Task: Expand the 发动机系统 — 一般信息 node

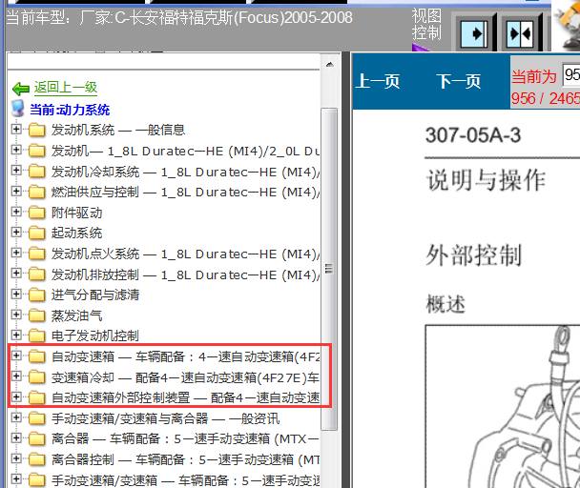Action: point(16,129)
